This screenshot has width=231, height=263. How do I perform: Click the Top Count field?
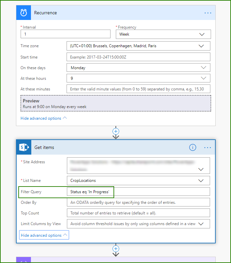tap(138, 213)
